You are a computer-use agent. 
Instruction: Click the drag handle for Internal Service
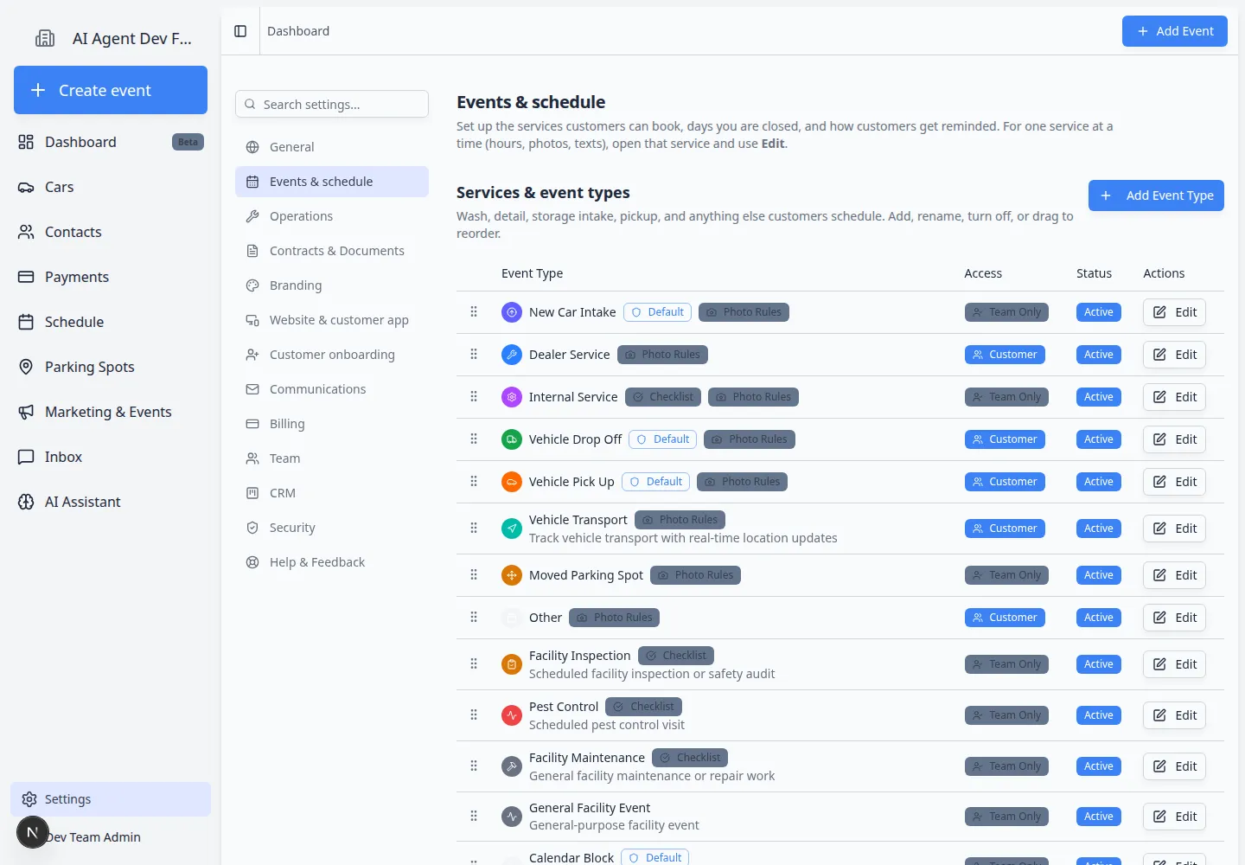click(474, 396)
